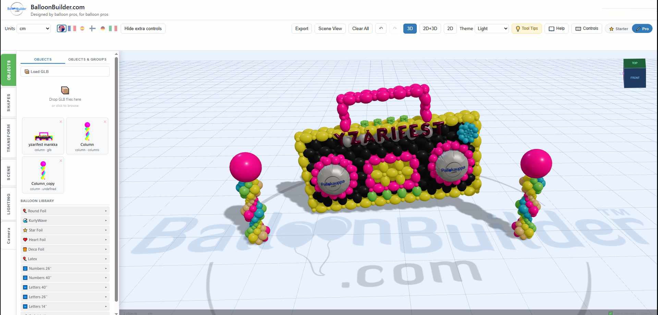658x315 pixels.
Task: Open the OBJECTS & GROUPS tab
Action: [x=87, y=59]
